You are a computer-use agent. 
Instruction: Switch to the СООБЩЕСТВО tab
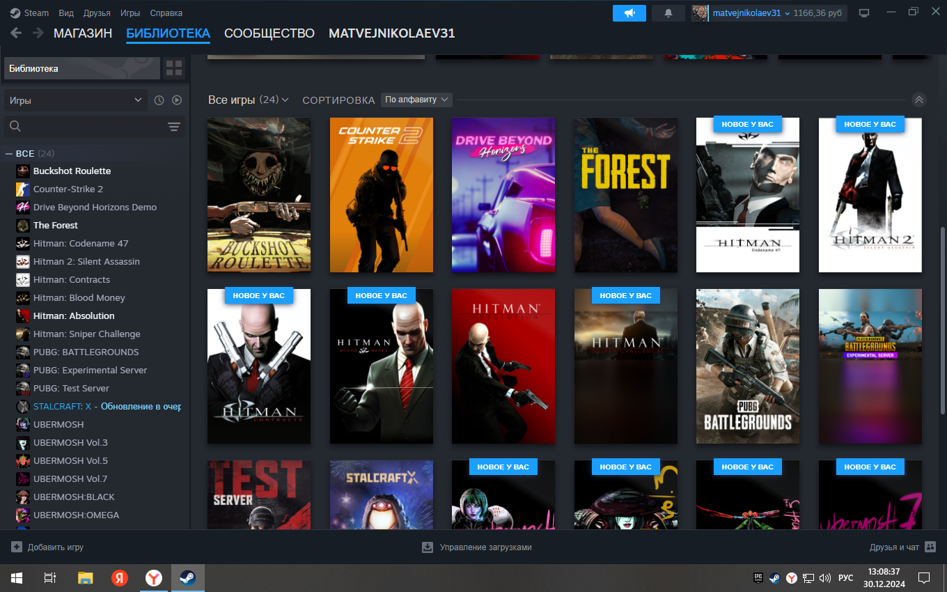point(269,33)
